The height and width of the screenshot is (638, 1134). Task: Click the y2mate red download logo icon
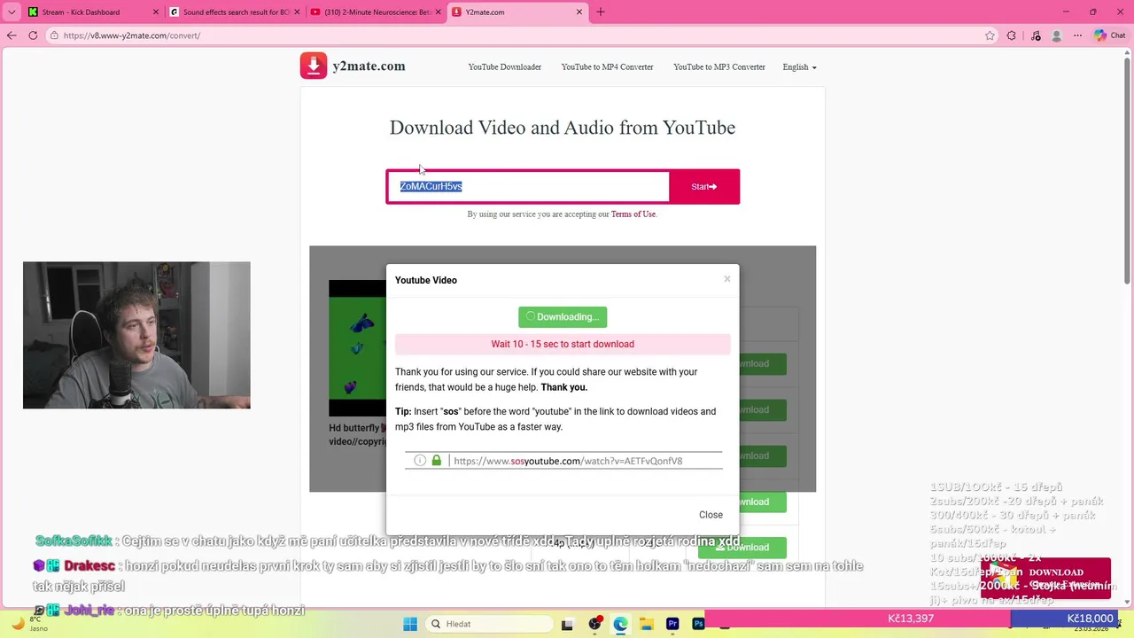pyautogui.click(x=314, y=66)
